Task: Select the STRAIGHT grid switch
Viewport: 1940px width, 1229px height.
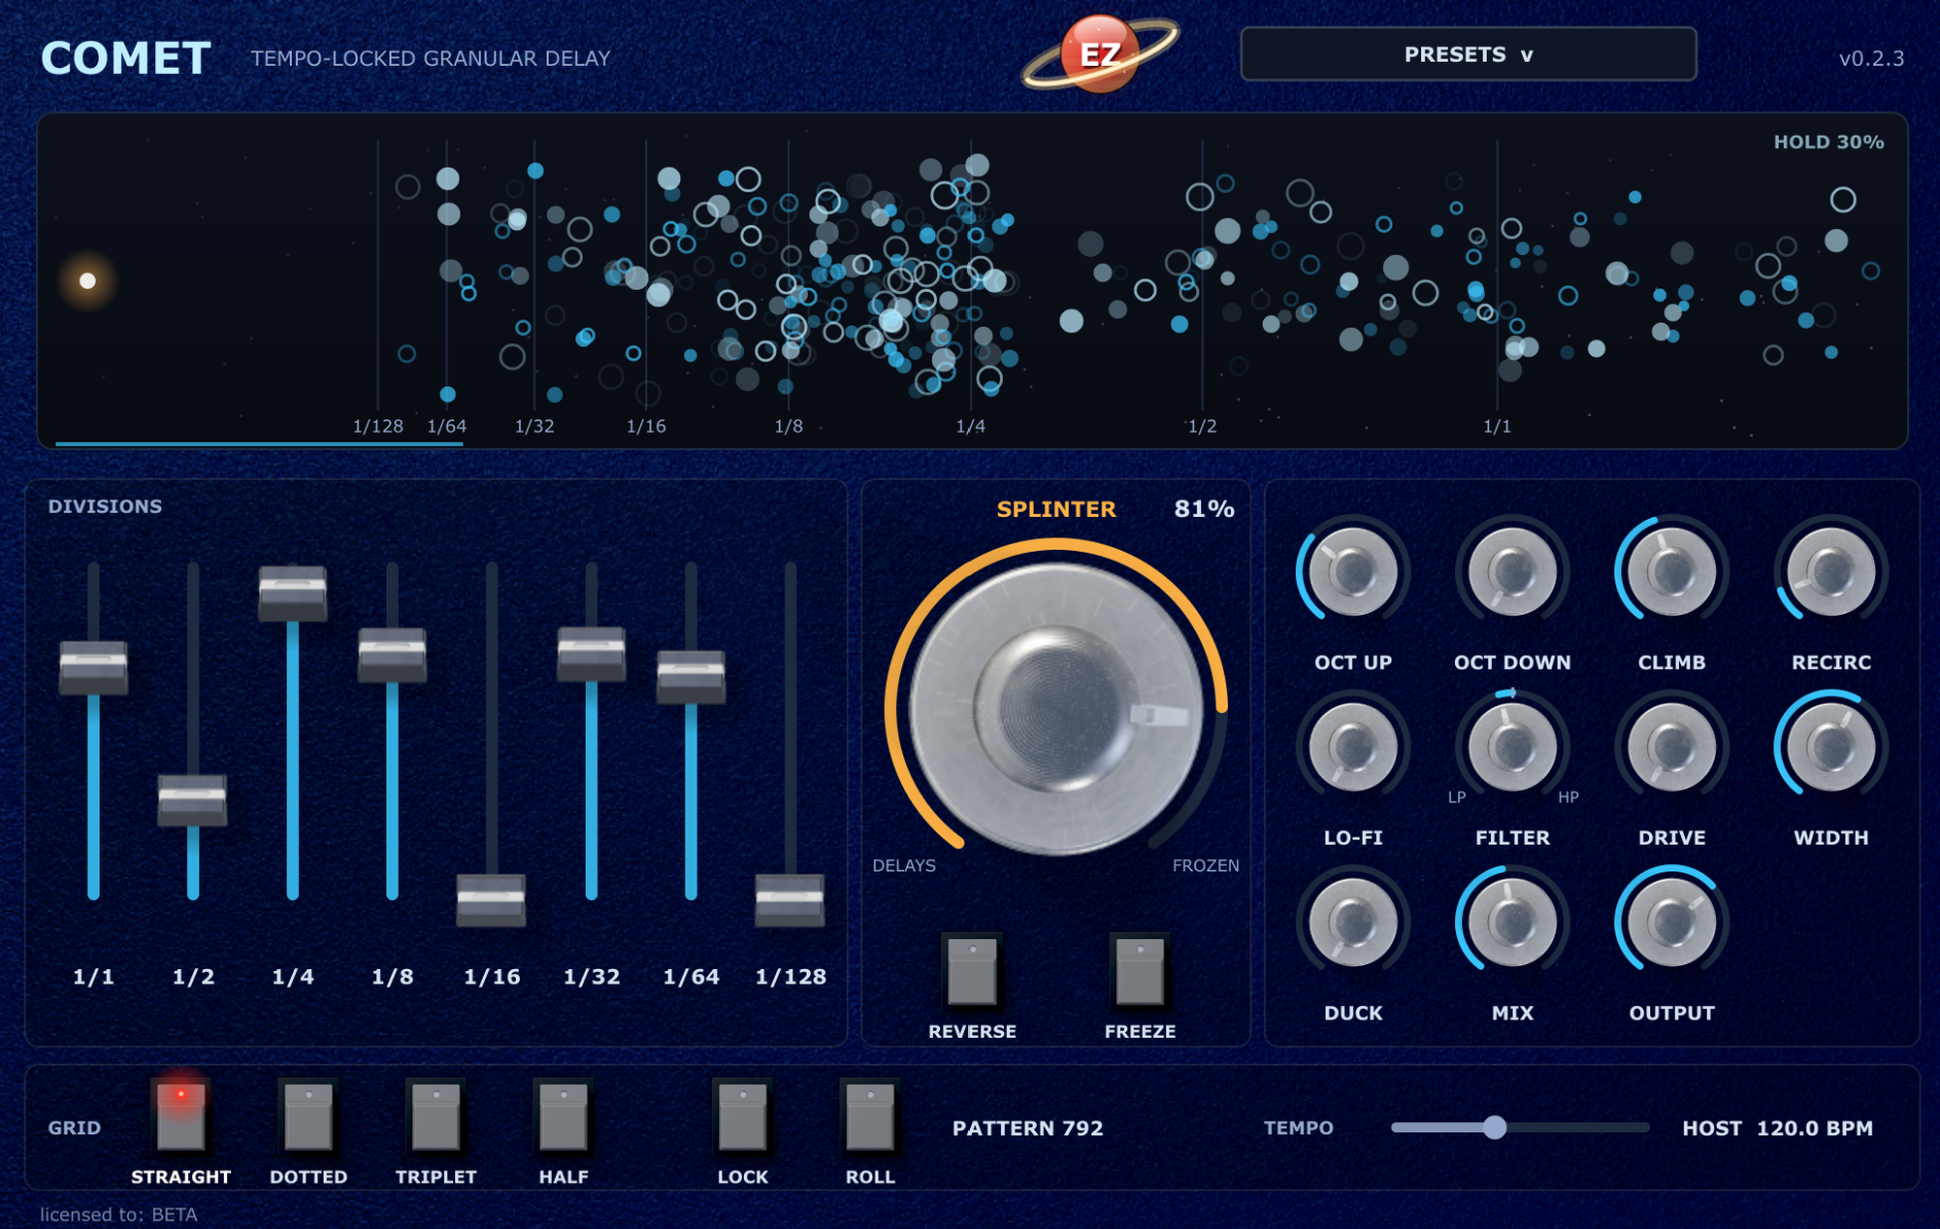Action: [x=180, y=1116]
